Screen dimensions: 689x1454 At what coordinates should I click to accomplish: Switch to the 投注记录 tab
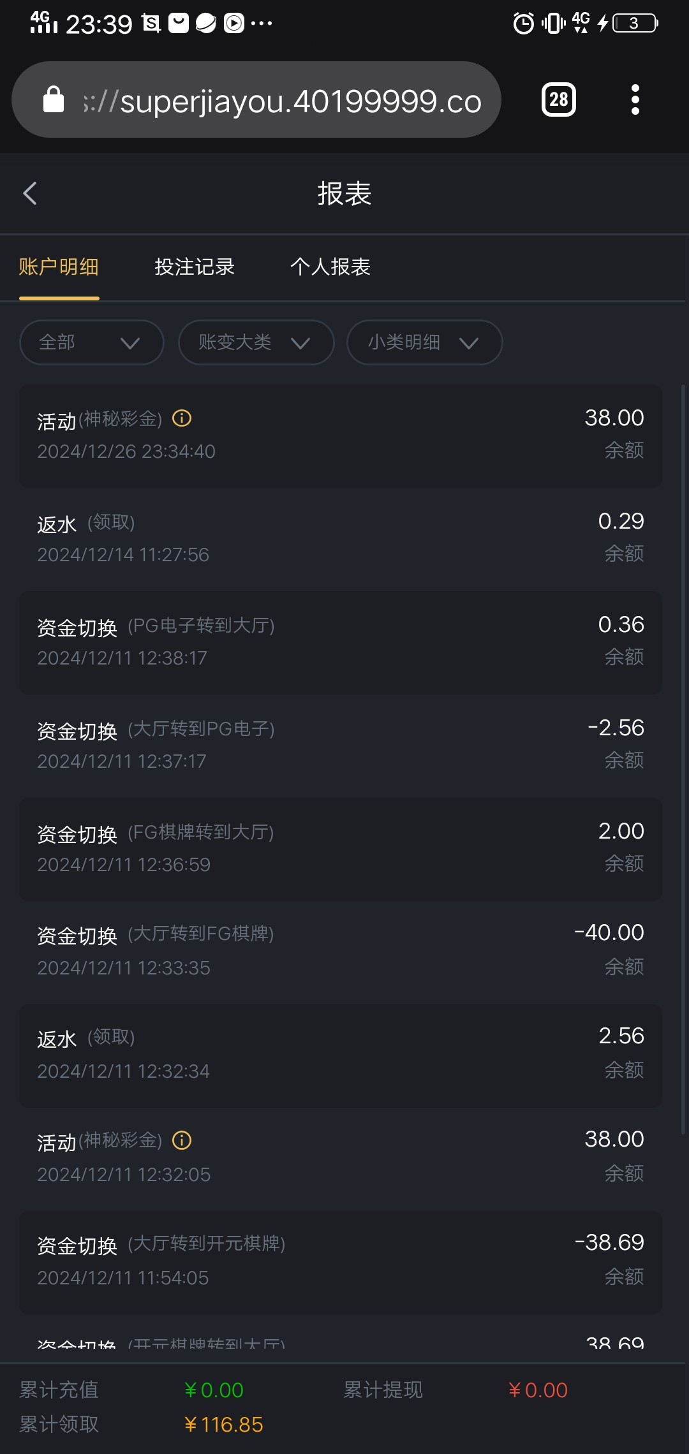(195, 267)
